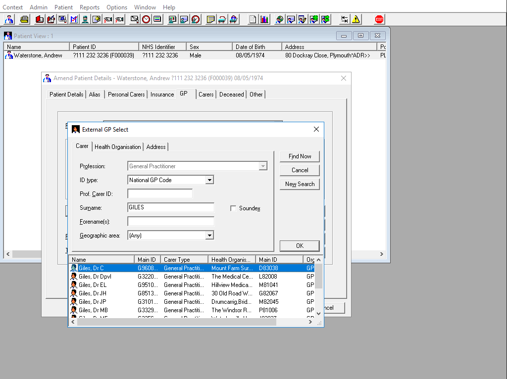Confirm with the OK button

pyautogui.click(x=300, y=246)
